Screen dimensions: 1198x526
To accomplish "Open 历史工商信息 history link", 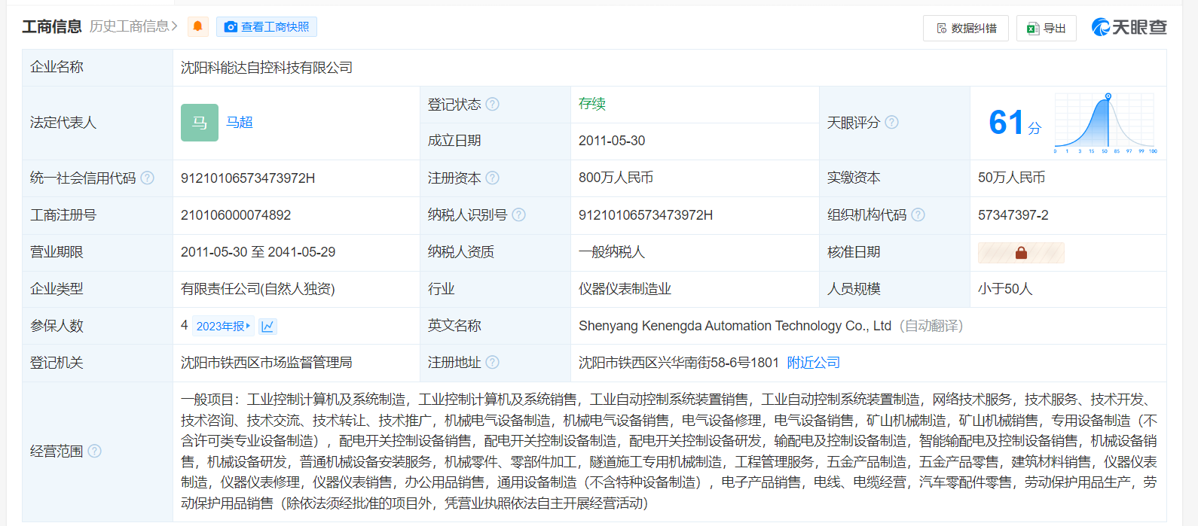I will [133, 26].
